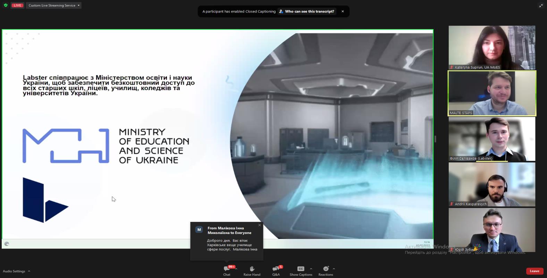Click the small round icon at slide bottom-left
547x278 pixels.
click(7, 244)
